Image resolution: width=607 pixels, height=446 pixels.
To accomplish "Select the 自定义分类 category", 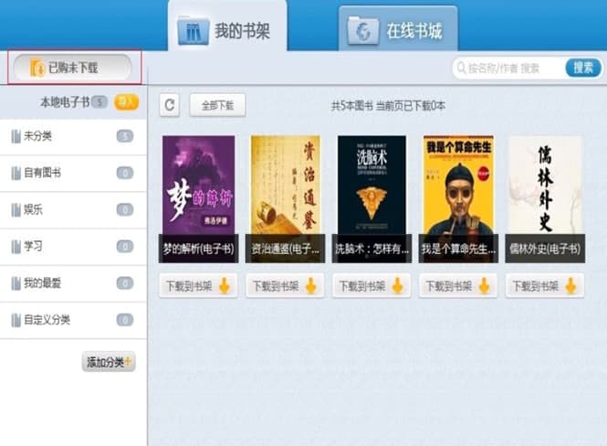I will point(73,320).
